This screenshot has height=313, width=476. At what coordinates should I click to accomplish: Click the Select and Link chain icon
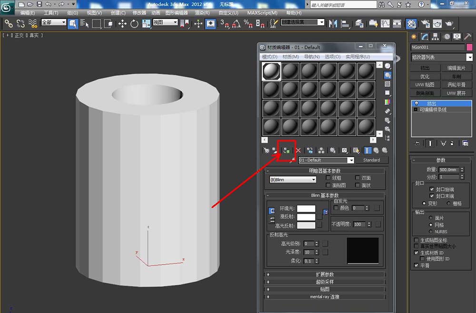[x=9, y=24]
